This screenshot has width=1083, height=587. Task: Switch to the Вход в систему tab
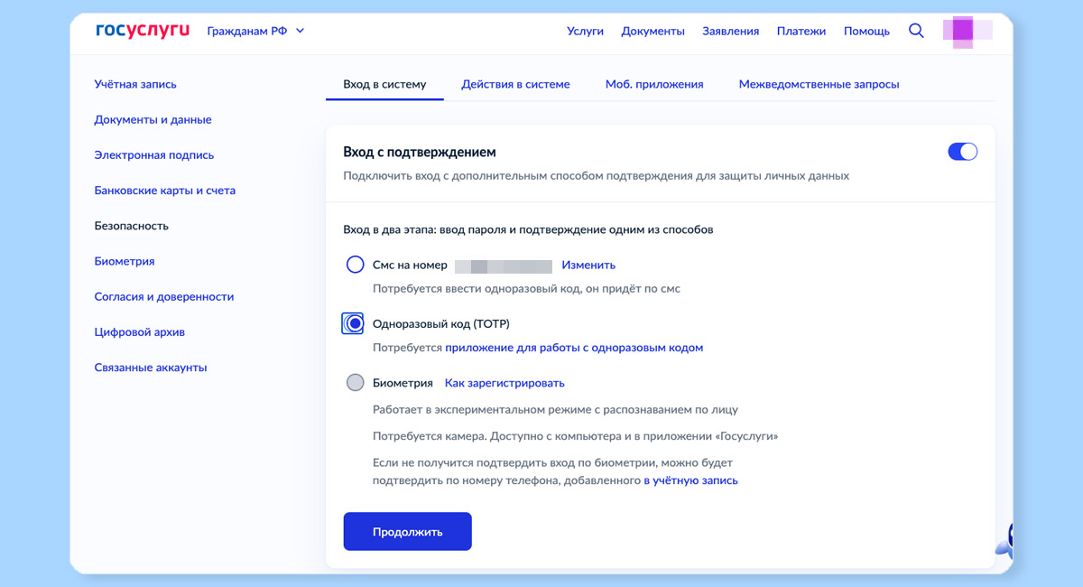pos(384,84)
